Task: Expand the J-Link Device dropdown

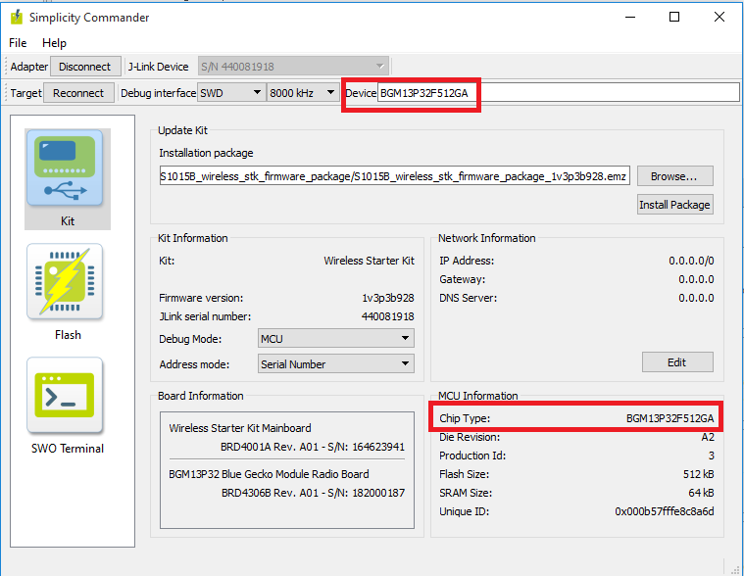Action: click(293, 67)
